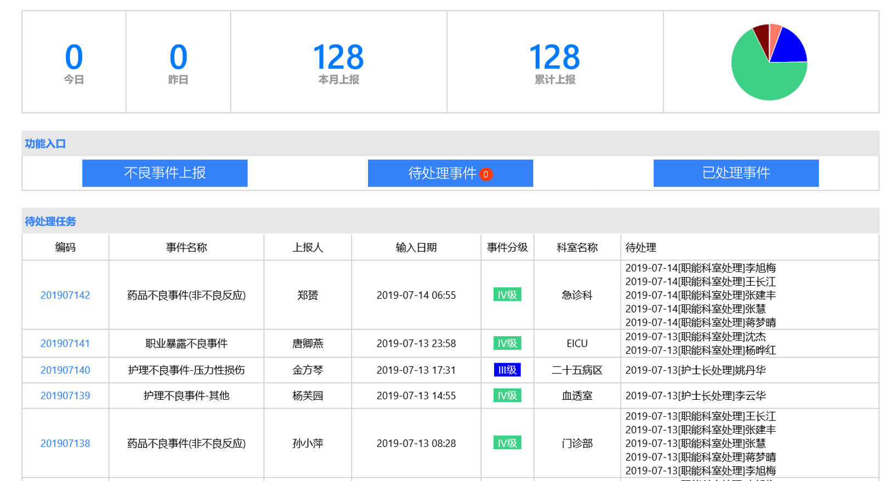This screenshot has height=481, width=895.
Task: Click the red 0 badge on 待处理事件
Action: [x=485, y=174]
